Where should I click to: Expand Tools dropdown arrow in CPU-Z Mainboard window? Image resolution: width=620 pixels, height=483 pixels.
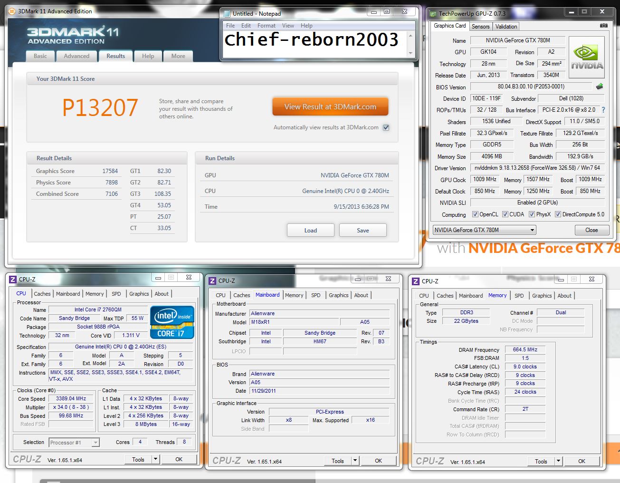[355, 461]
